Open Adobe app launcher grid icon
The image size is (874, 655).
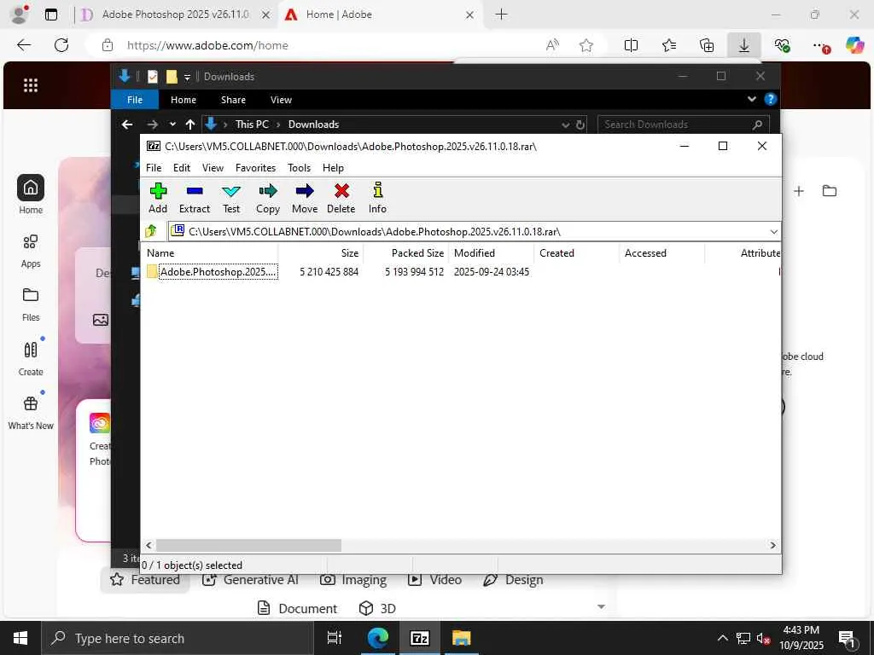click(31, 85)
